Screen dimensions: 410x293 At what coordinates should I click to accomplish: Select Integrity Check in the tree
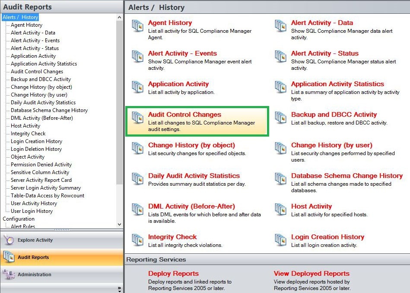tap(28, 134)
